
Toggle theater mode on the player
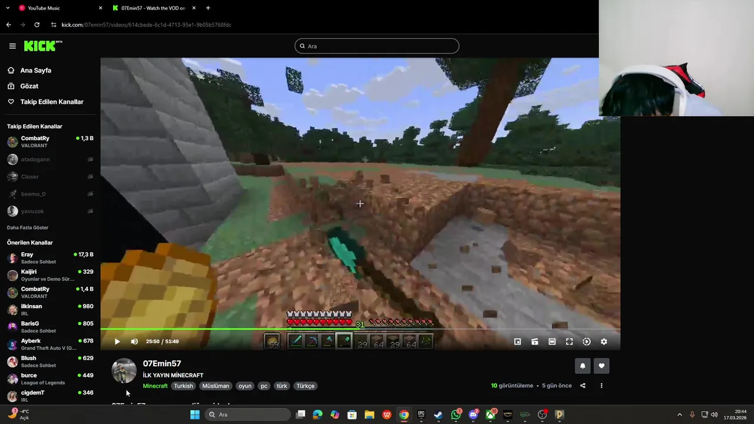(x=552, y=342)
